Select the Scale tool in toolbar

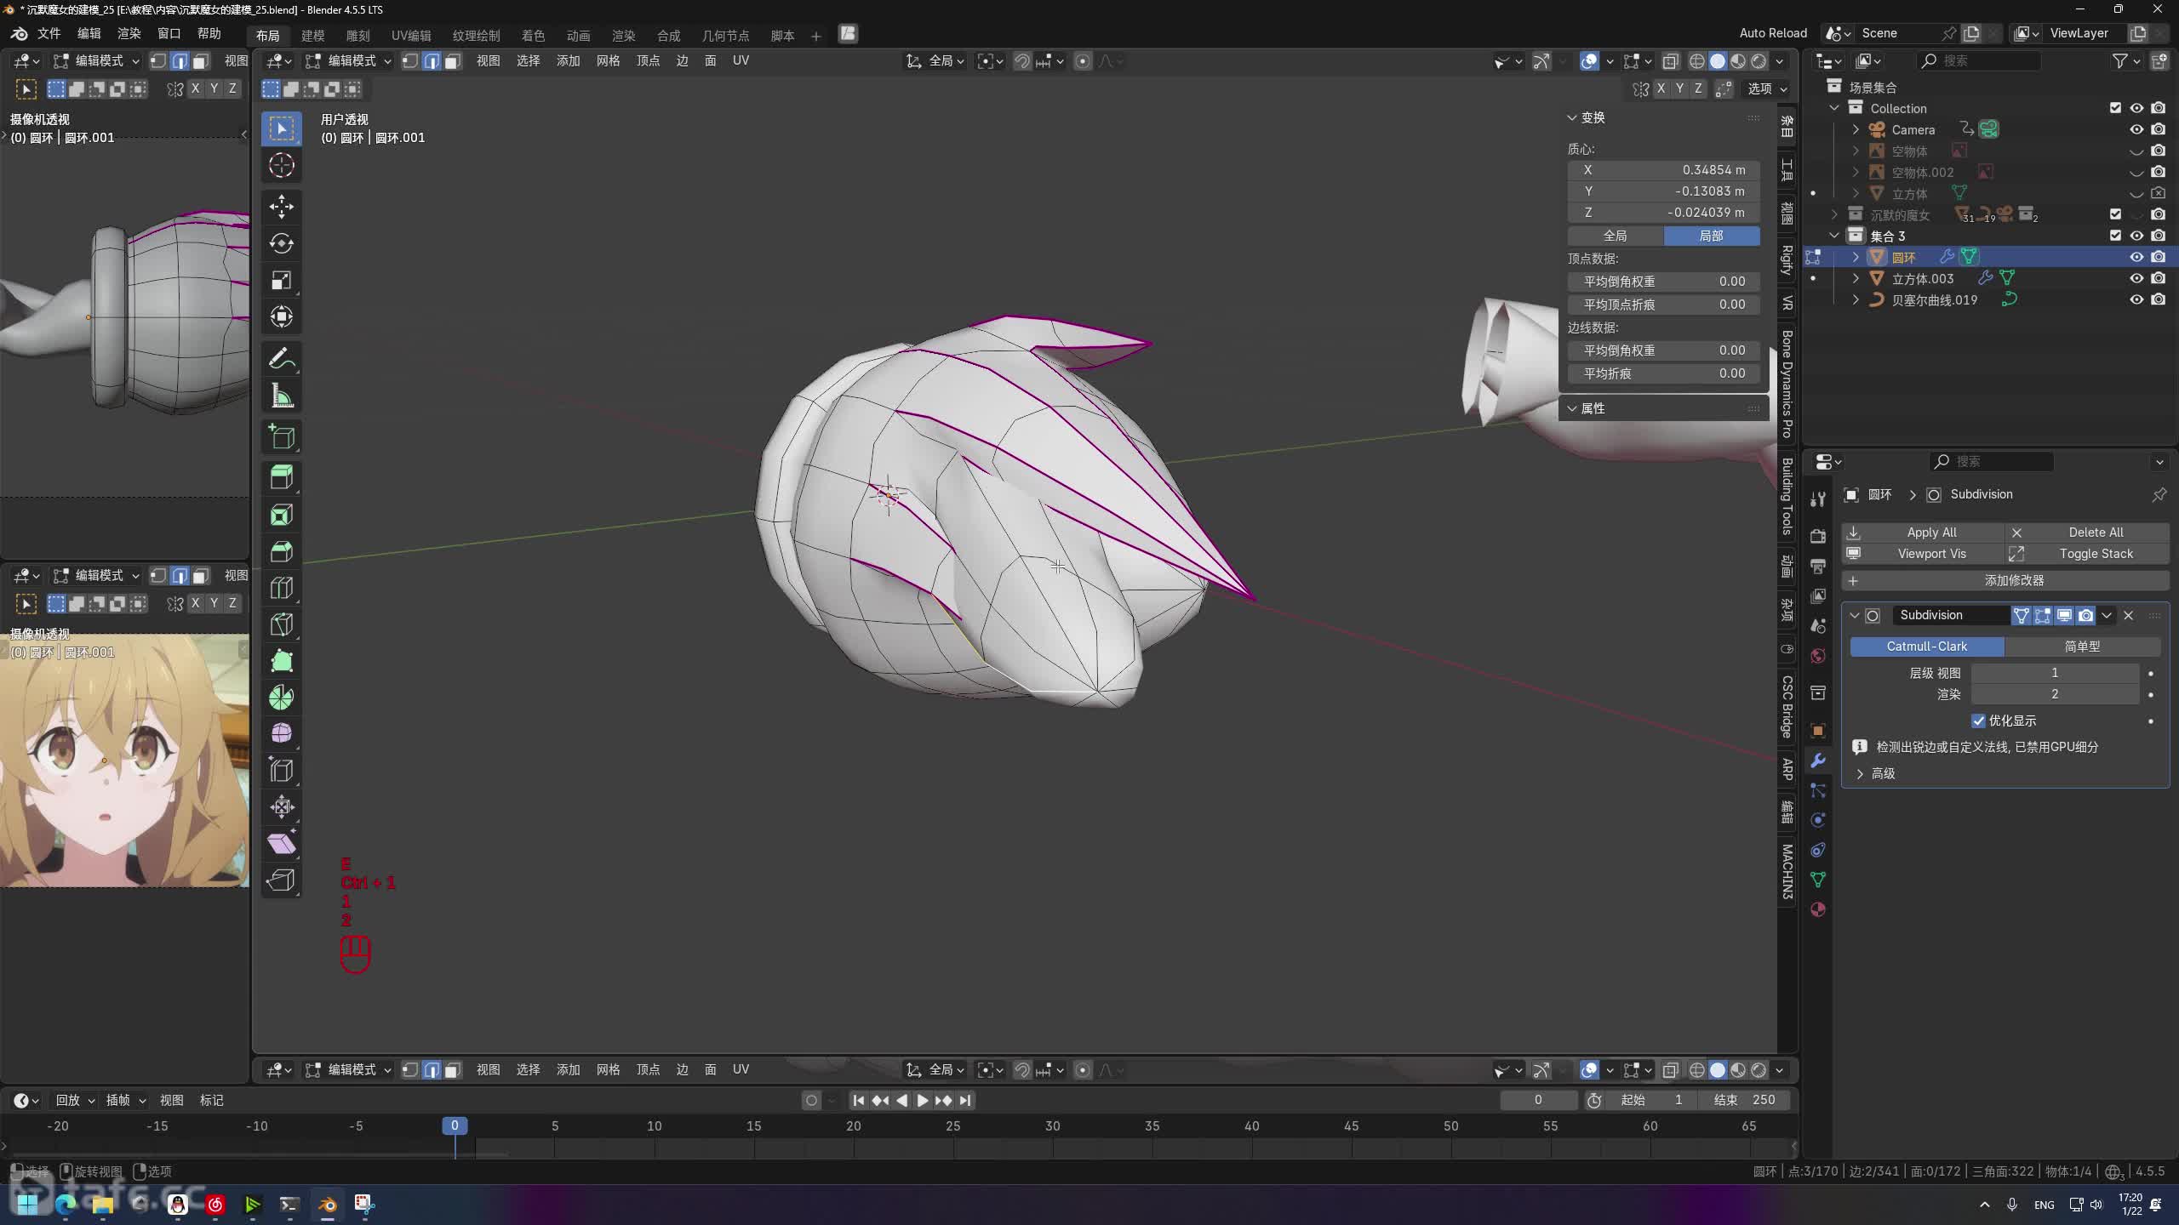[x=282, y=280]
